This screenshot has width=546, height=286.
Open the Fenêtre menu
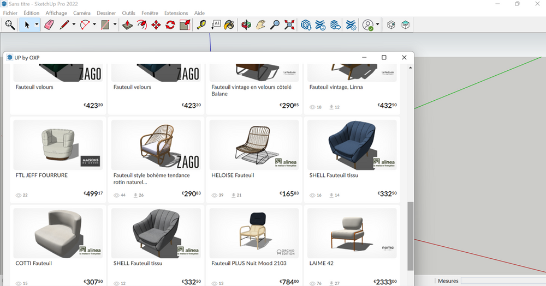pos(150,13)
